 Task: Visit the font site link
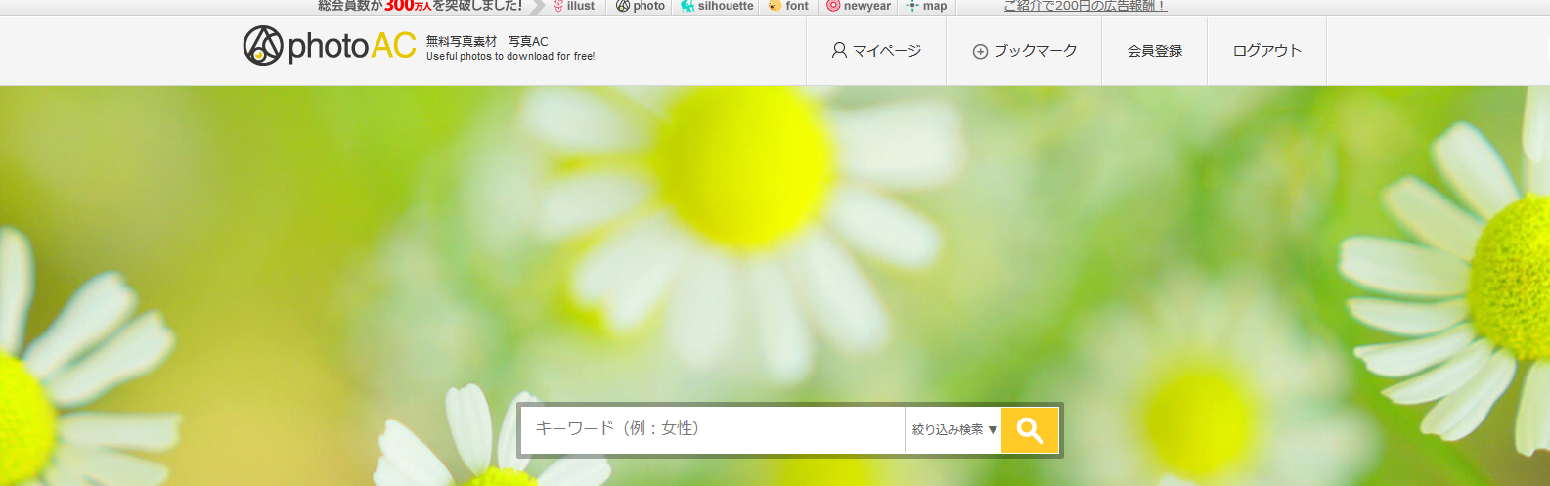coord(788,6)
